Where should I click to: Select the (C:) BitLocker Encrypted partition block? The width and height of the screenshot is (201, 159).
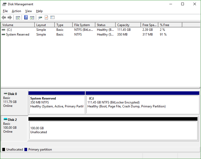[142, 104]
